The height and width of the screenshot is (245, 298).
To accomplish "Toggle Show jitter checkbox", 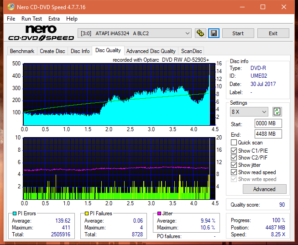I will (x=234, y=165).
